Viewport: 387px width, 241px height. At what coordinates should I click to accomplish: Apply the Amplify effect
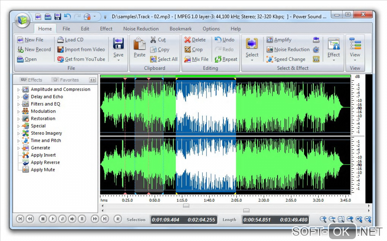(279, 40)
